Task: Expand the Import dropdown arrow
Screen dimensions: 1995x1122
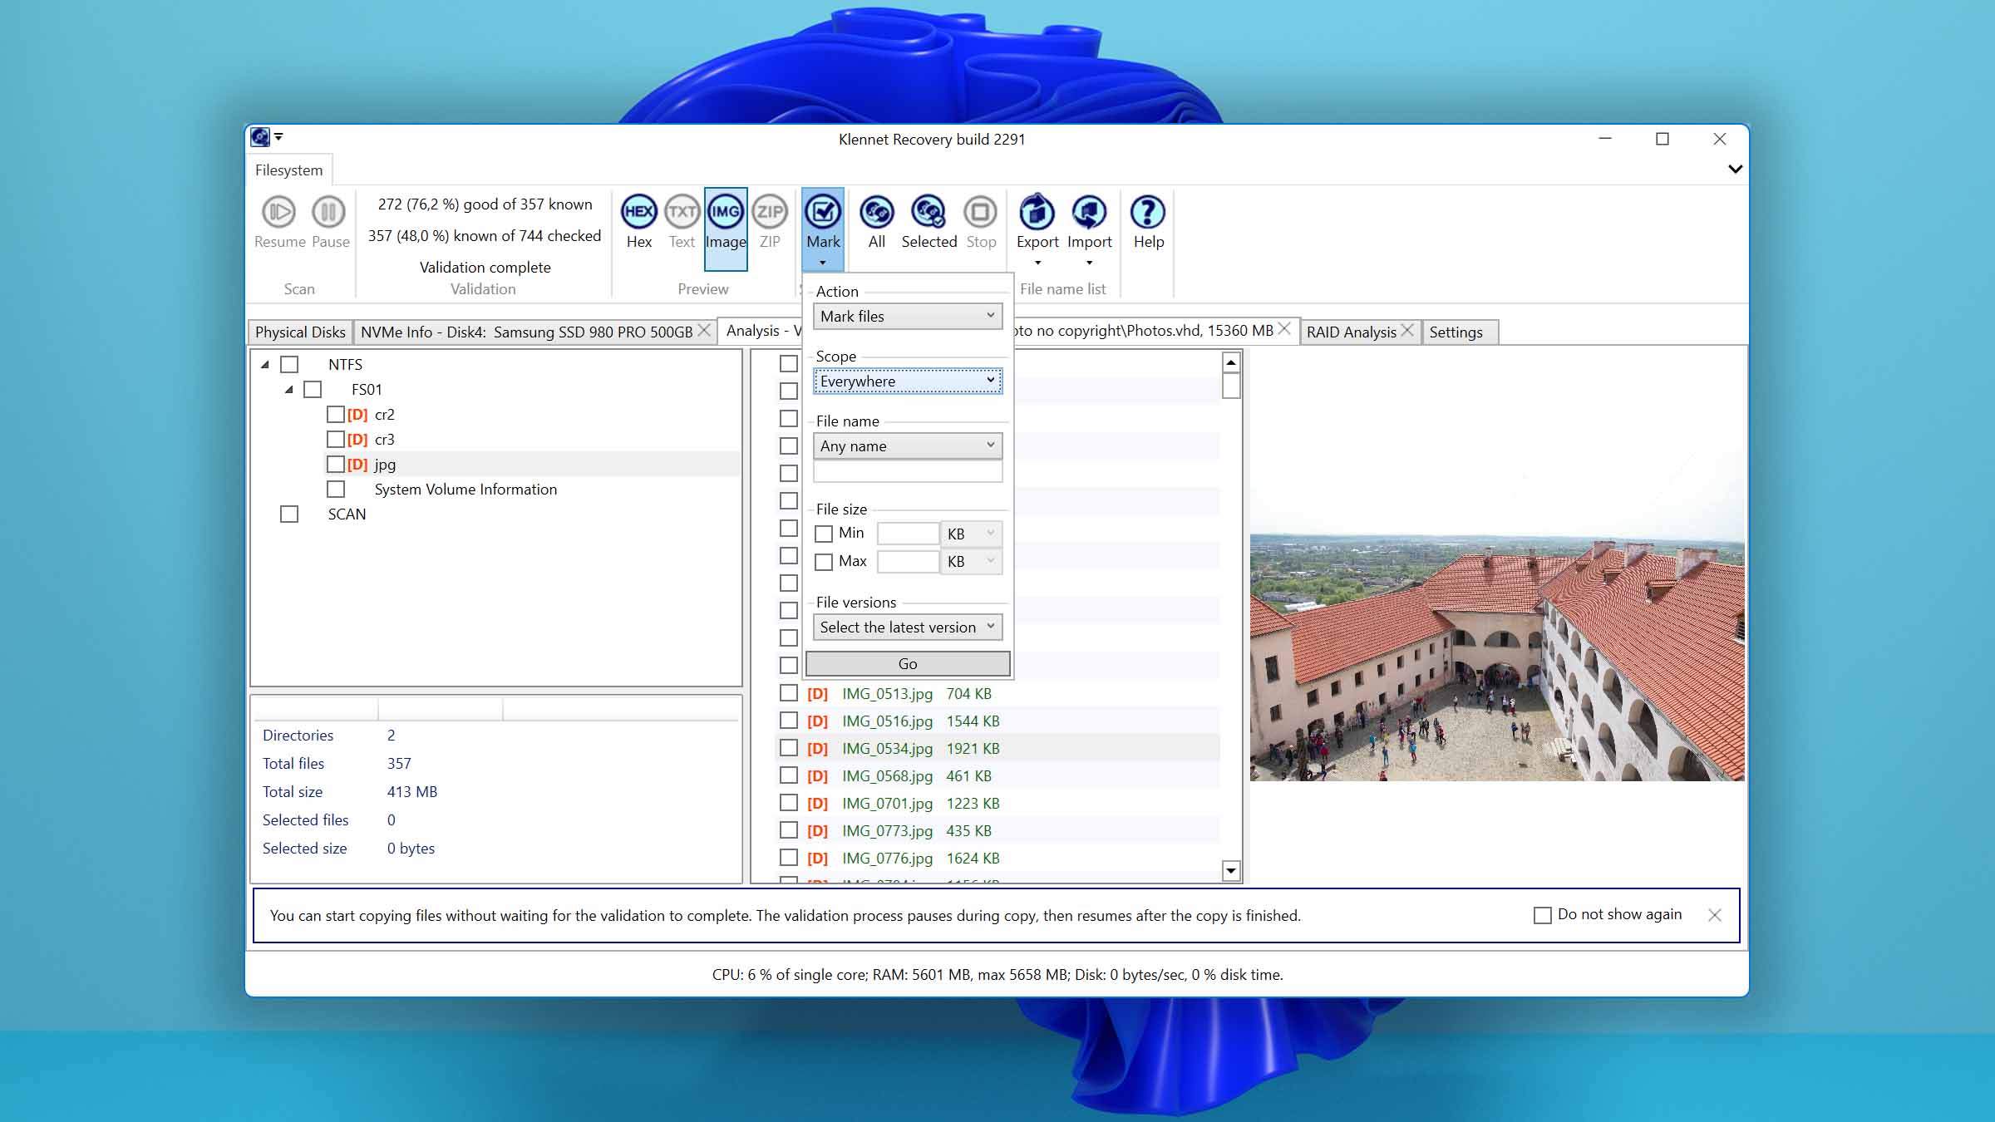Action: coord(1089,263)
